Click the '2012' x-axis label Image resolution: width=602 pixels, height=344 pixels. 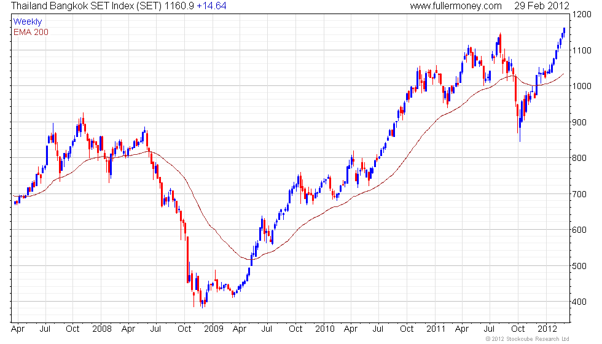[547, 329]
